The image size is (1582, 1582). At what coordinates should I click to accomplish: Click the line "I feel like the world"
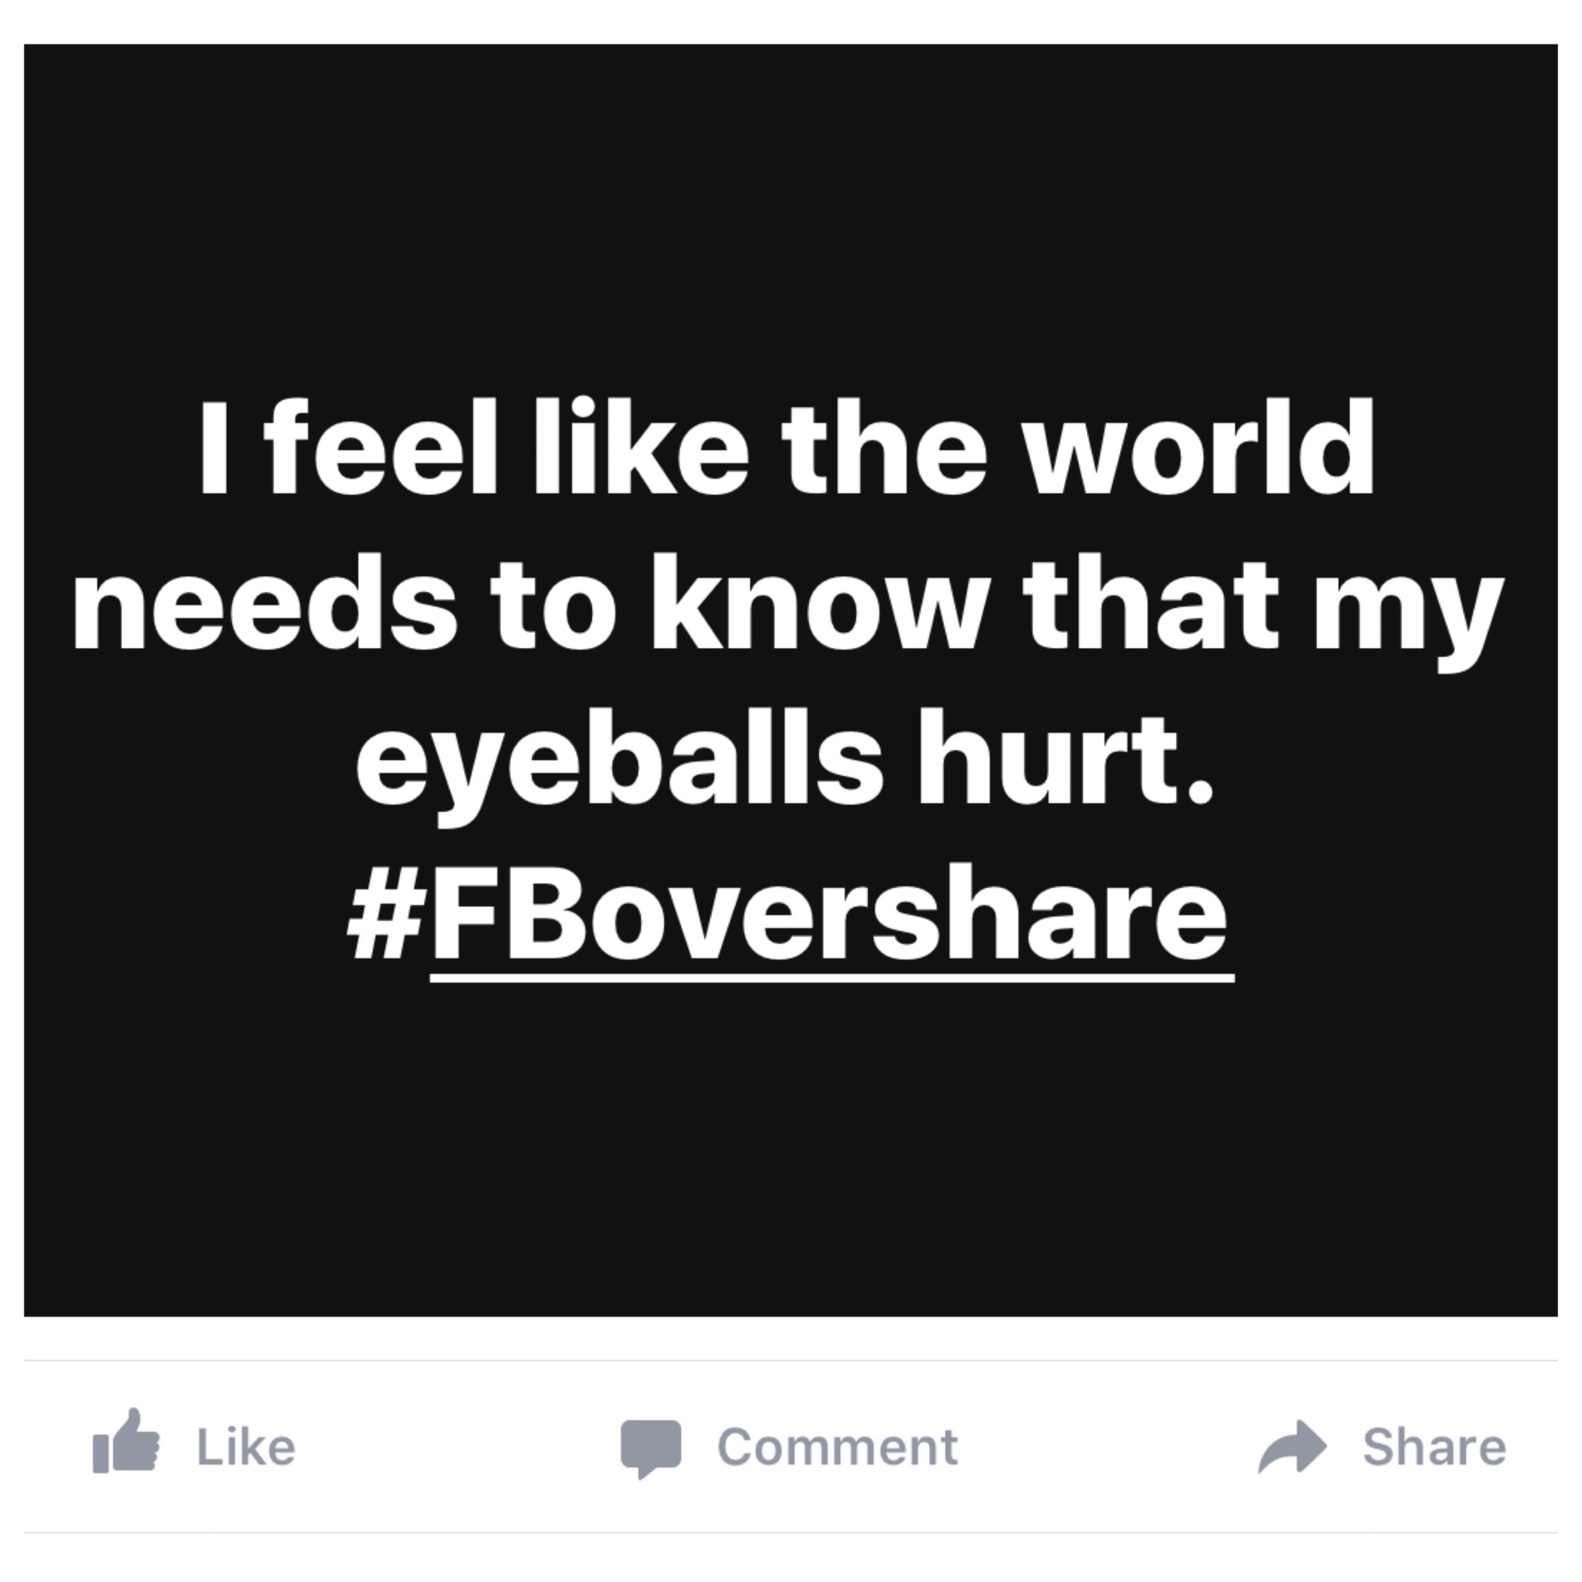coord(786,449)
